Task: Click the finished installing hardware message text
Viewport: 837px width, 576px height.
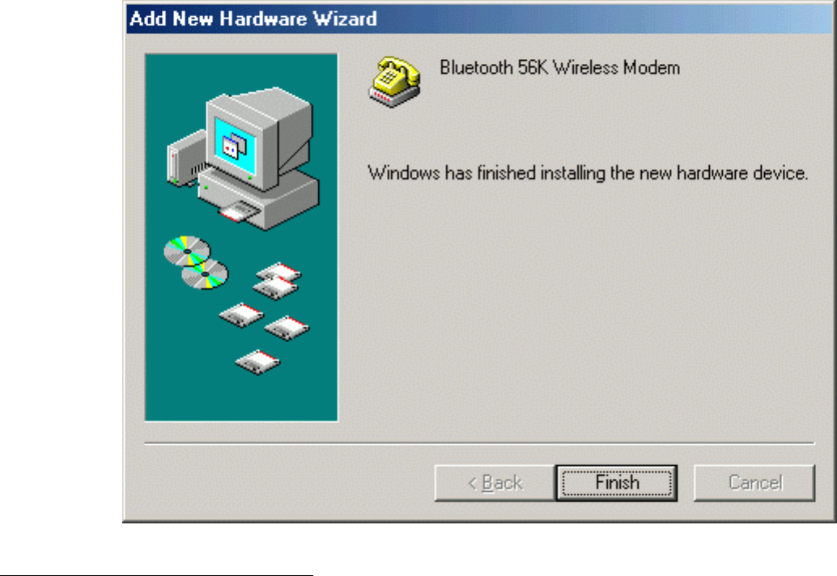Action: [x=588, y=173]
